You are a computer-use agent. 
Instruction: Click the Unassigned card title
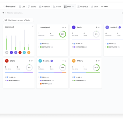(x=45, y=27)
